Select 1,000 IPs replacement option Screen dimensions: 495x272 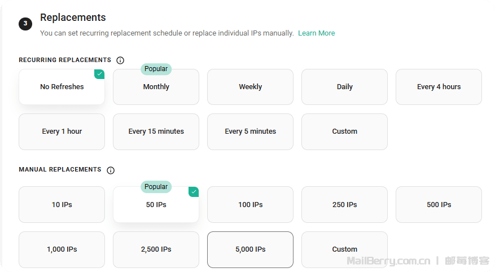pos(62,249)
